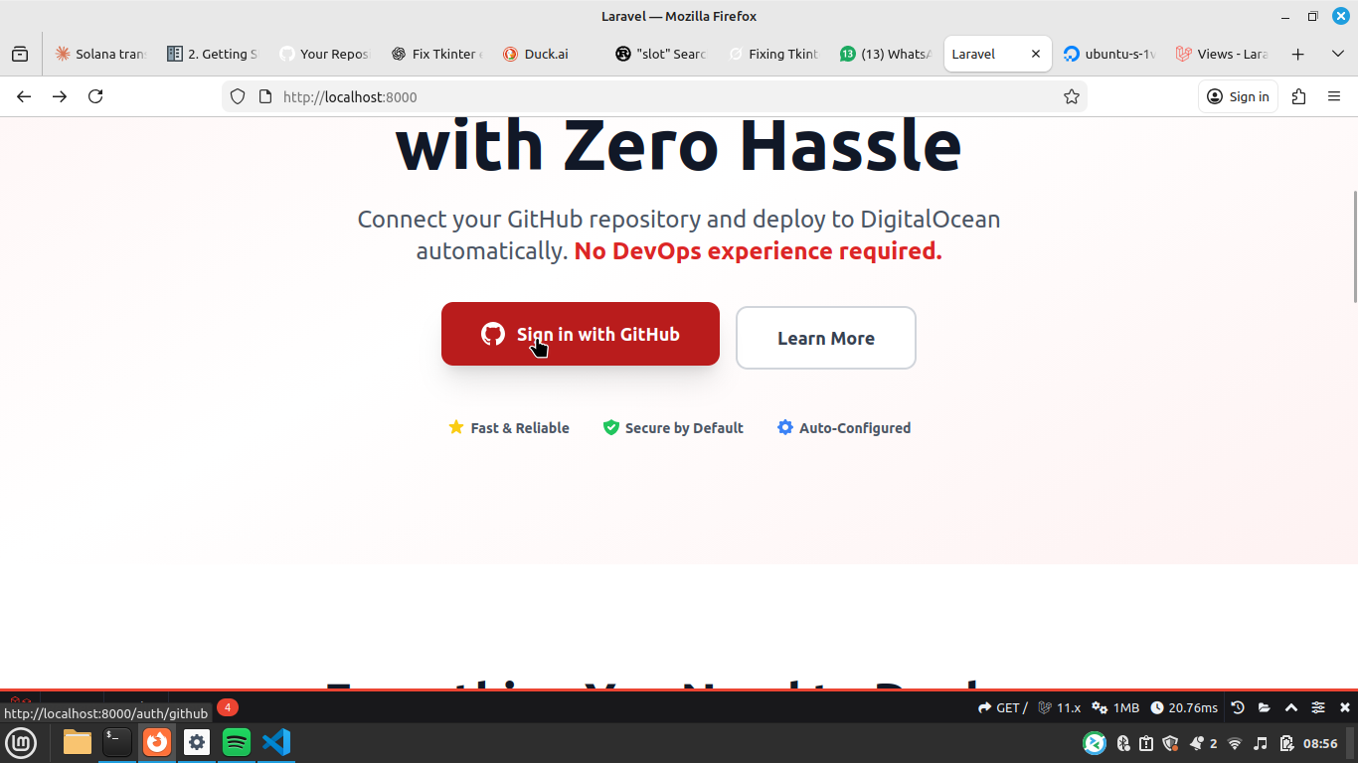The height and width of the screenshot is (763, 1358).
Task: Switch to the Views - Laravel tab
Action: point(1222,54)
